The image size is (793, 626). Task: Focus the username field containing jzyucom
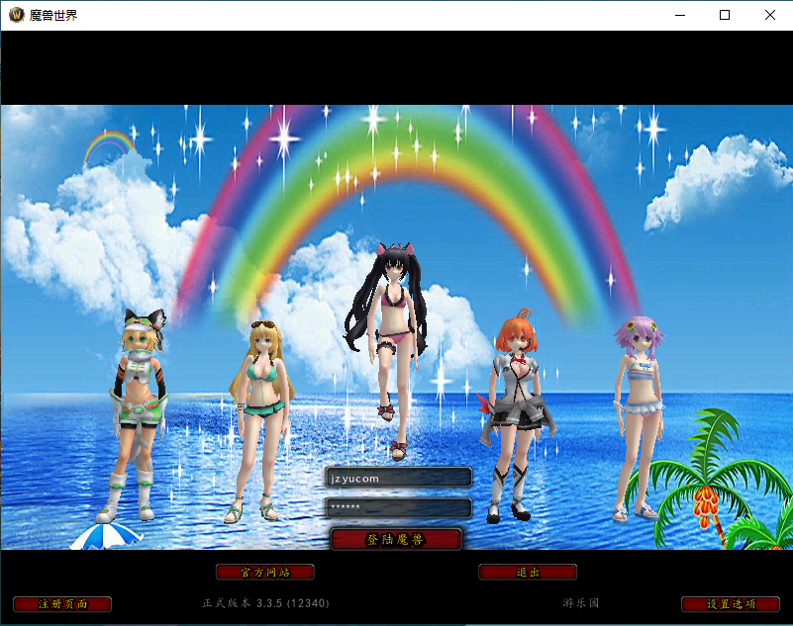(398, 478)
